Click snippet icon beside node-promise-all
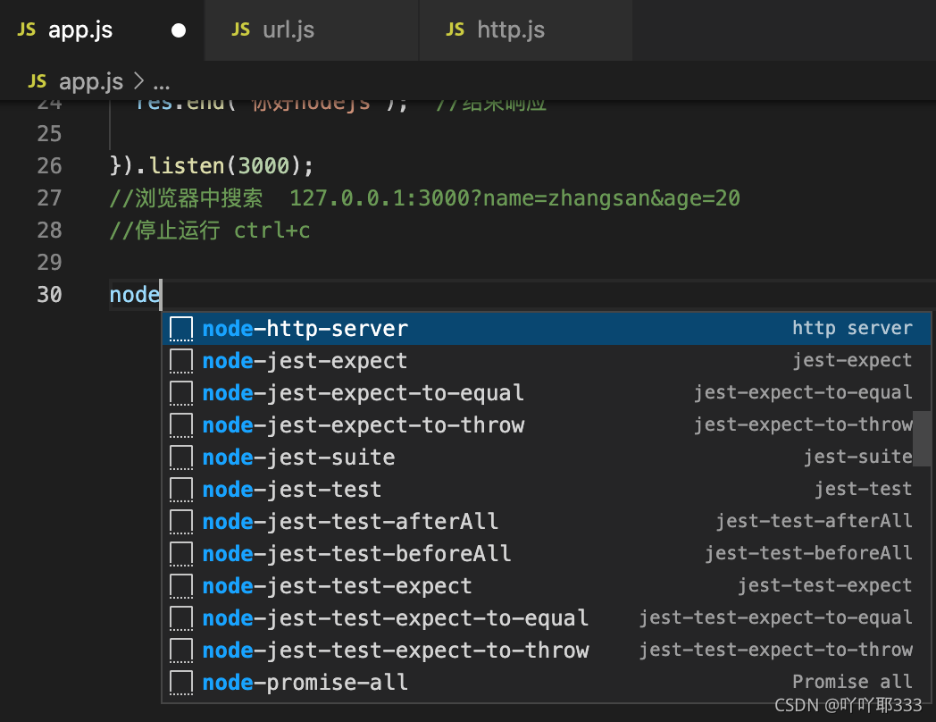The image size is (936, 722). coord(181,684)
